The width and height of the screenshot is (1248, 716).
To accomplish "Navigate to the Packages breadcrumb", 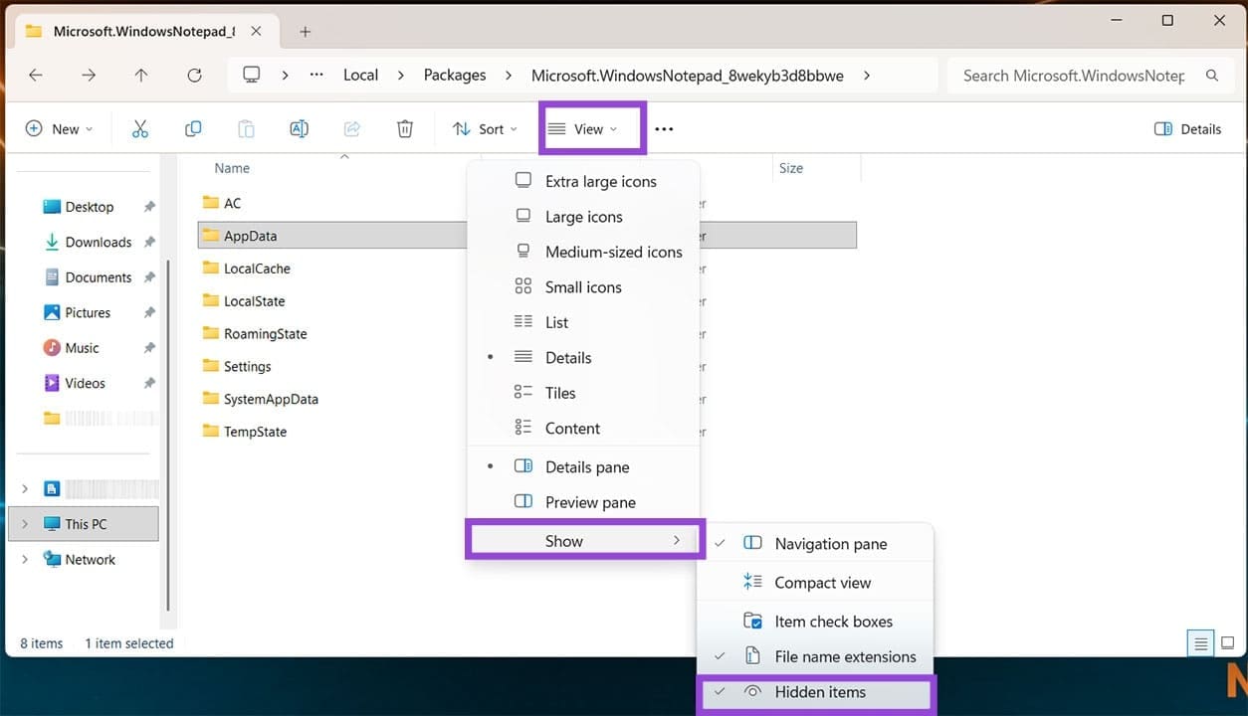I will tap(454, 75).
